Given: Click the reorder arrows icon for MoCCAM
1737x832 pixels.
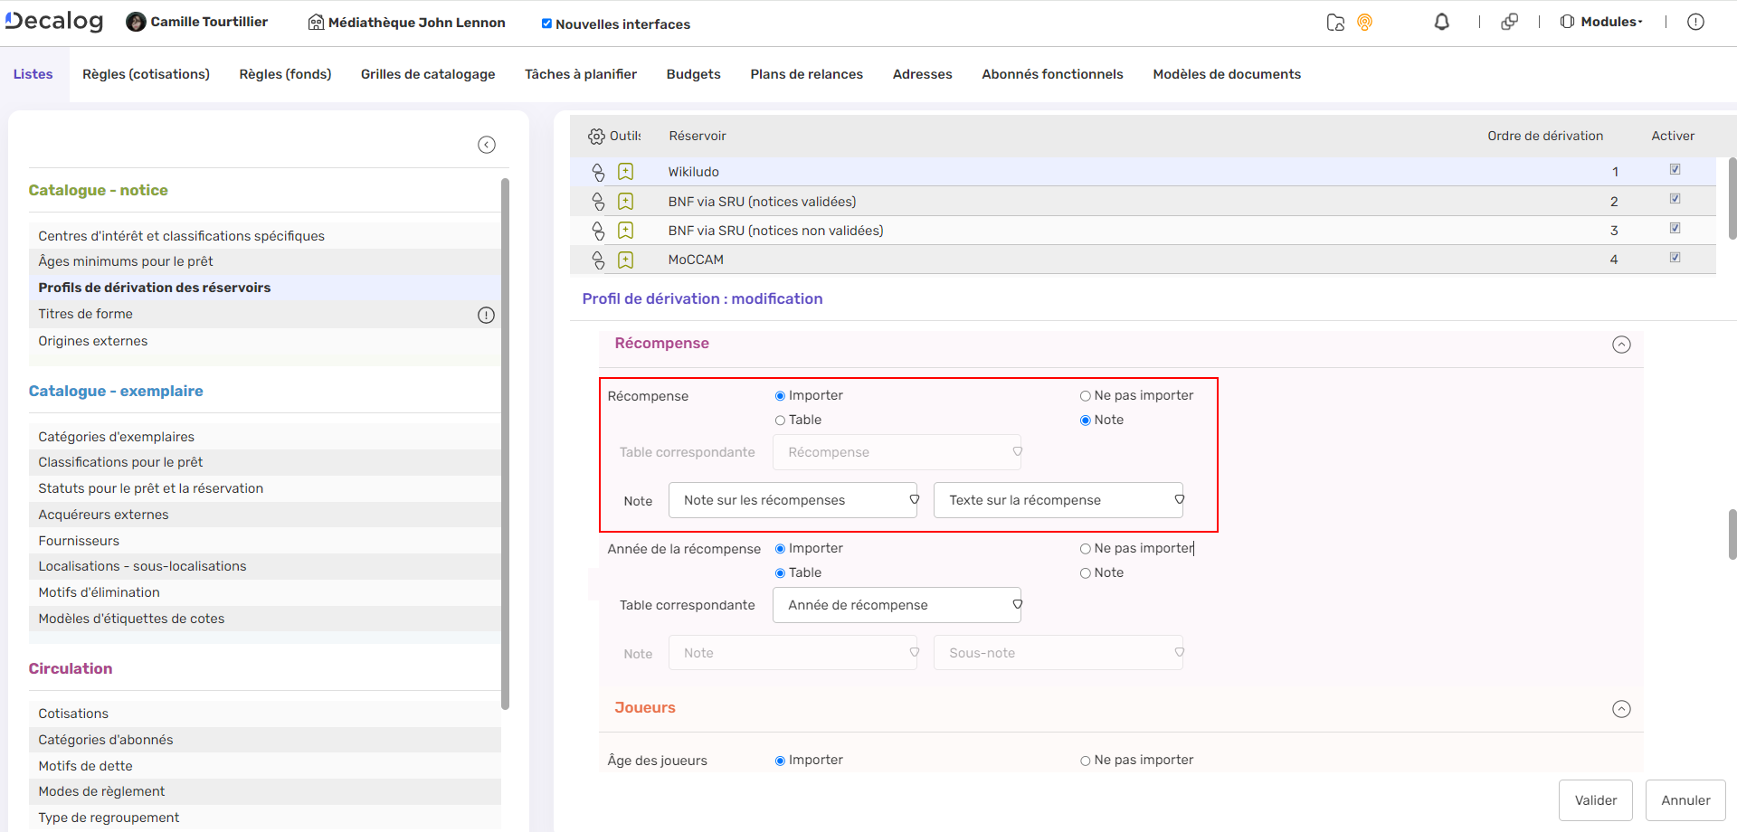Looking at the screenshot, I should click(598, 260).
